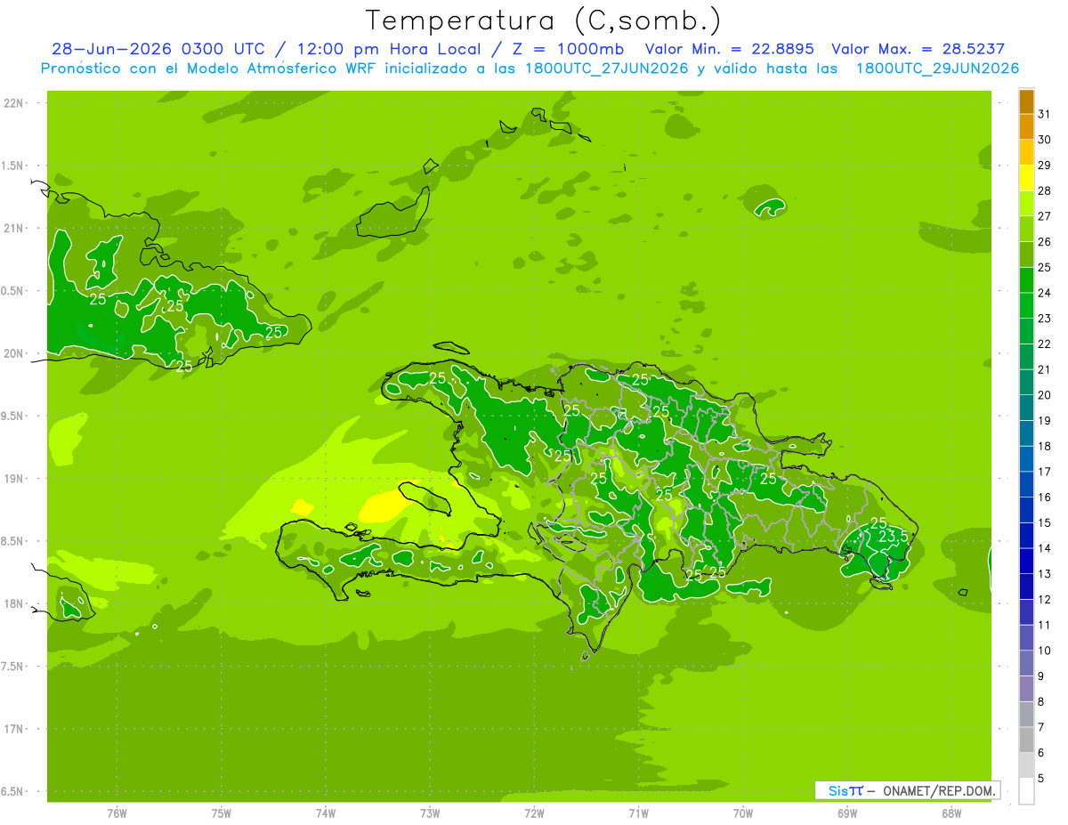Viewport: 1068px width, 825px height.
Task: Click the legend value "10"
Action: (1045, 651)
